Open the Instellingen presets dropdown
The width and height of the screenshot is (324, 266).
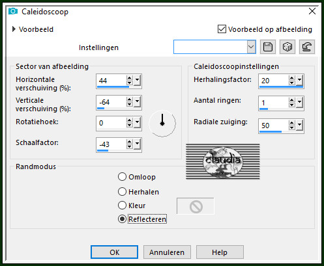(x=251, y=47)
